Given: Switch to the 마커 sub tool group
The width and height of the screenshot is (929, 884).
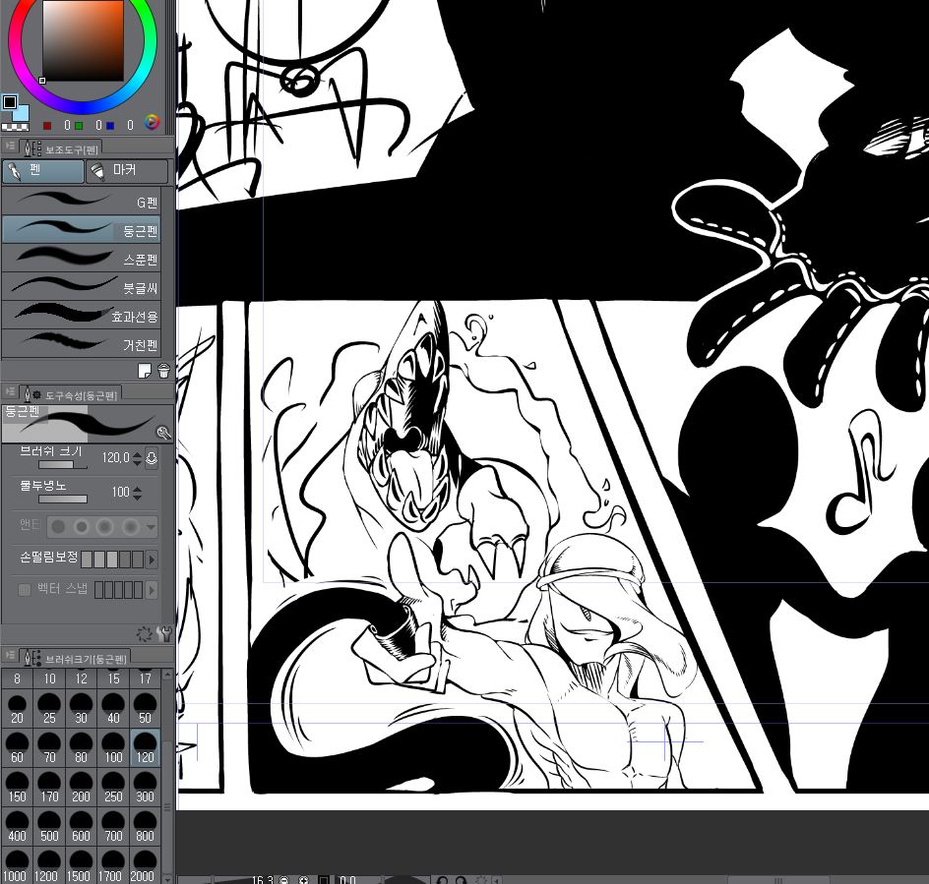Looking at the screenshot, I should click(x=127, y=170).
